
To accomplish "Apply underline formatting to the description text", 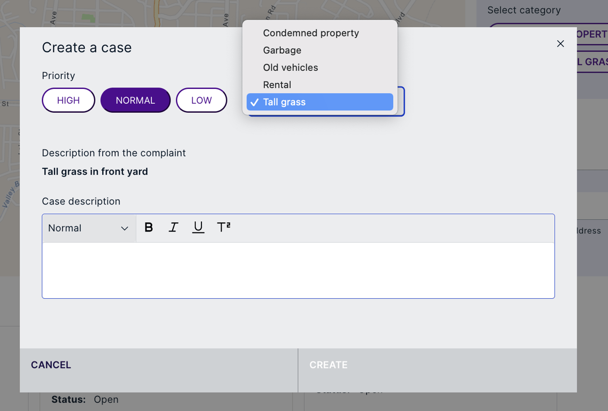I will point(198,227).
